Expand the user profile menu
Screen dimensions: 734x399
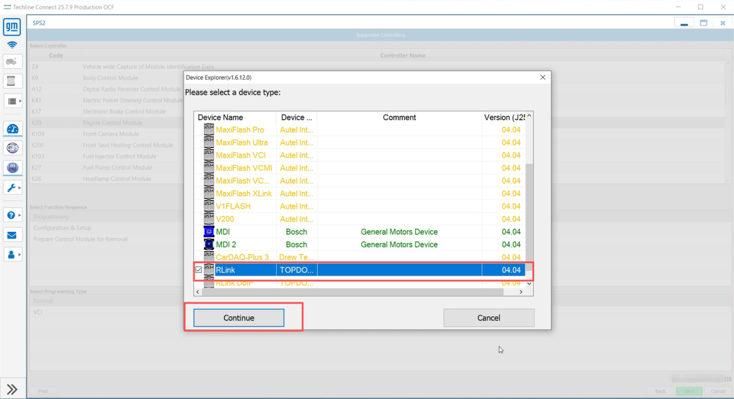click(x=13, y=254)
